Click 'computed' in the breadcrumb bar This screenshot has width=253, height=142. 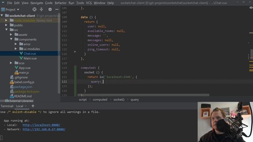[100, 100]
